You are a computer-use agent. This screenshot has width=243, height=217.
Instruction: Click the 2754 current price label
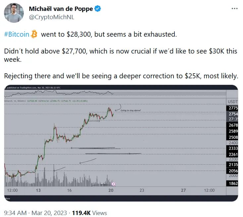232,114
